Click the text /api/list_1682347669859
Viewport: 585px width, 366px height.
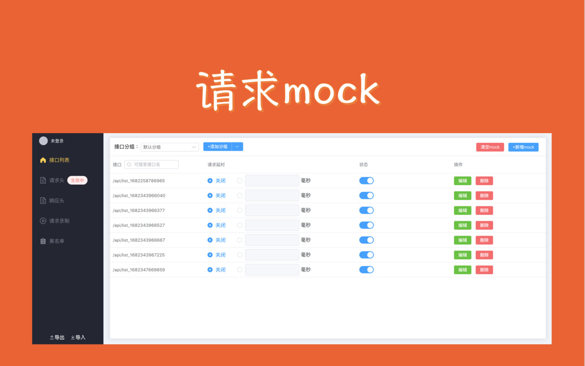click(x=139, y=270)
